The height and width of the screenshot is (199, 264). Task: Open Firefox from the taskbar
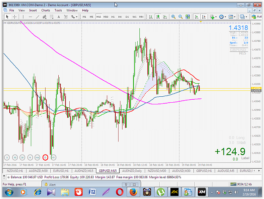(x=133, y=192)
